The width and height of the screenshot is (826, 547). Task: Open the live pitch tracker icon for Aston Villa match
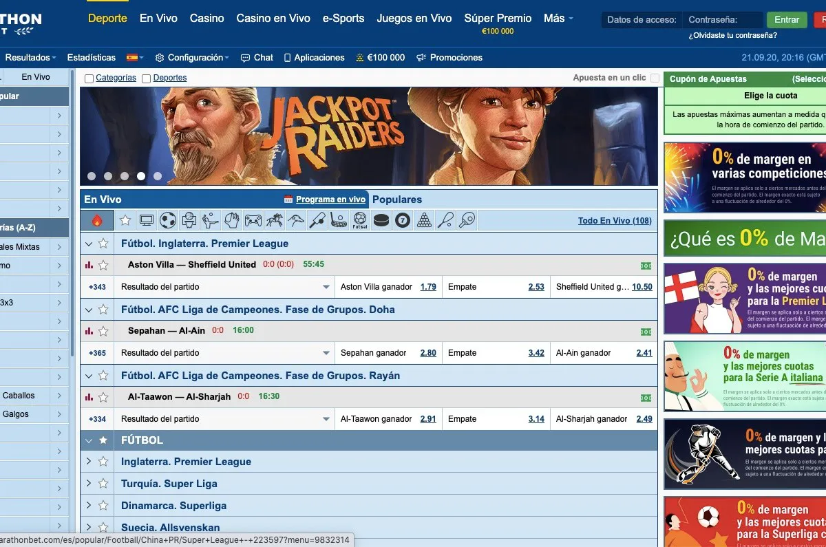click(646, 266)
